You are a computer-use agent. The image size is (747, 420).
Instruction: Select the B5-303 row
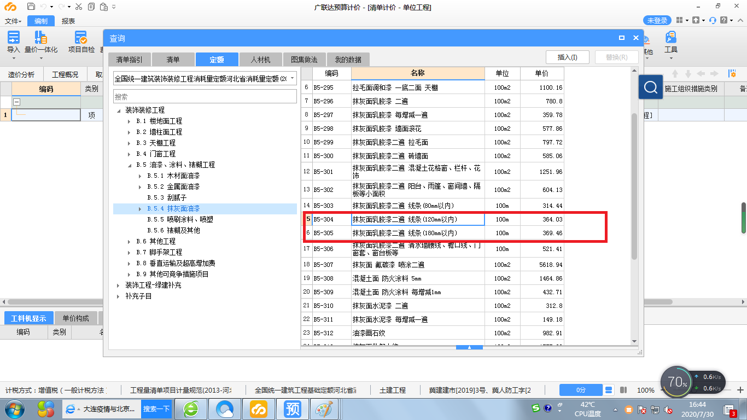433,206
